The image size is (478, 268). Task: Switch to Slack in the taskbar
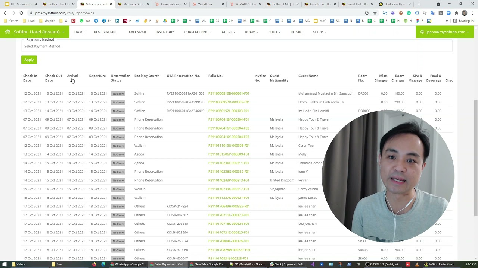click(288, 264)
